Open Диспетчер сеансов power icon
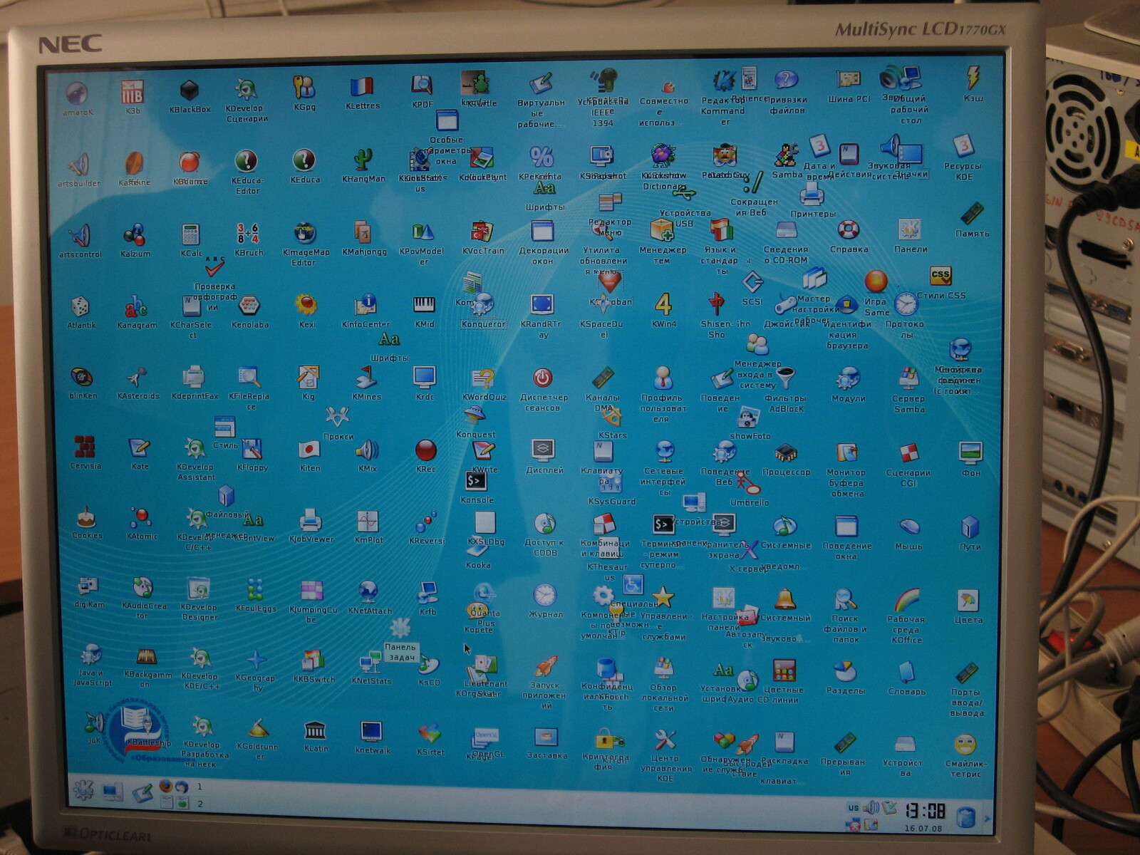 tap(543, 378)
